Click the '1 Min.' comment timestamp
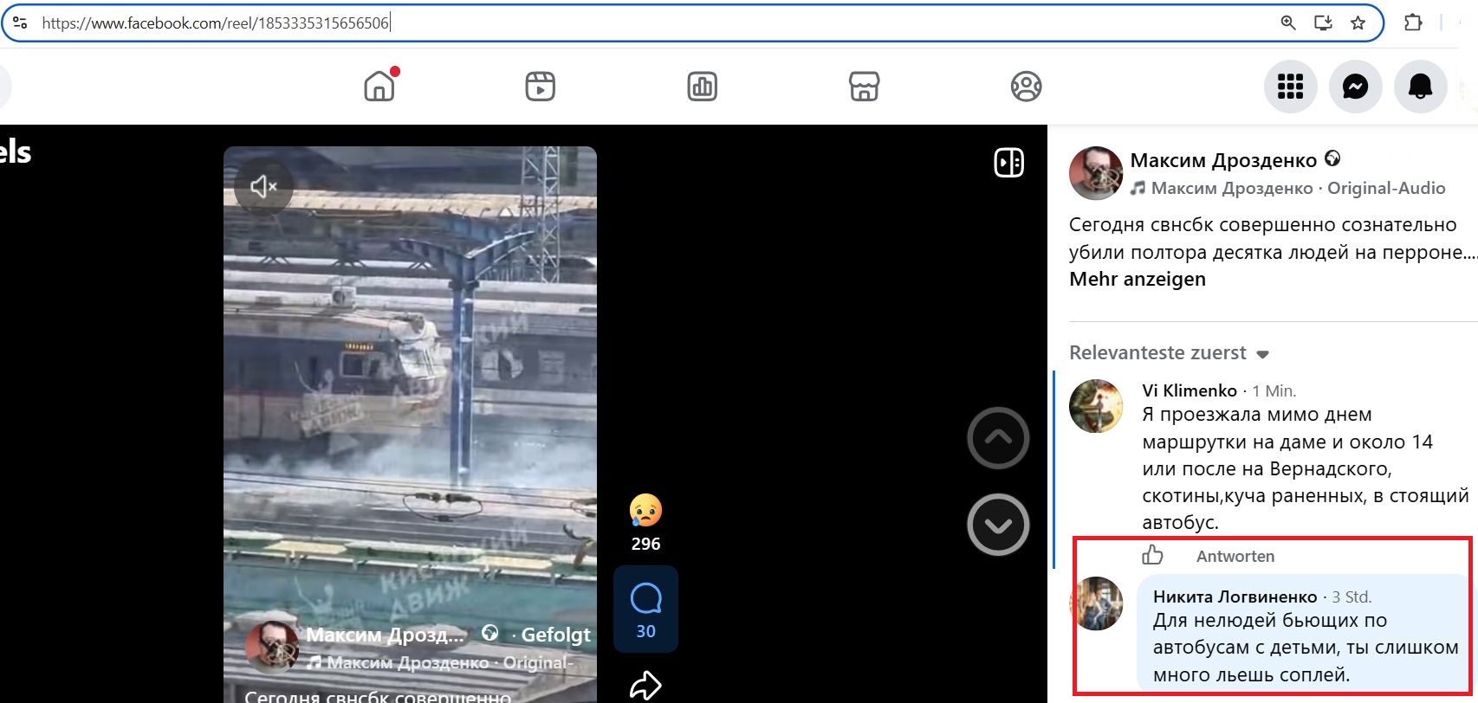 tap(1274, 390)
